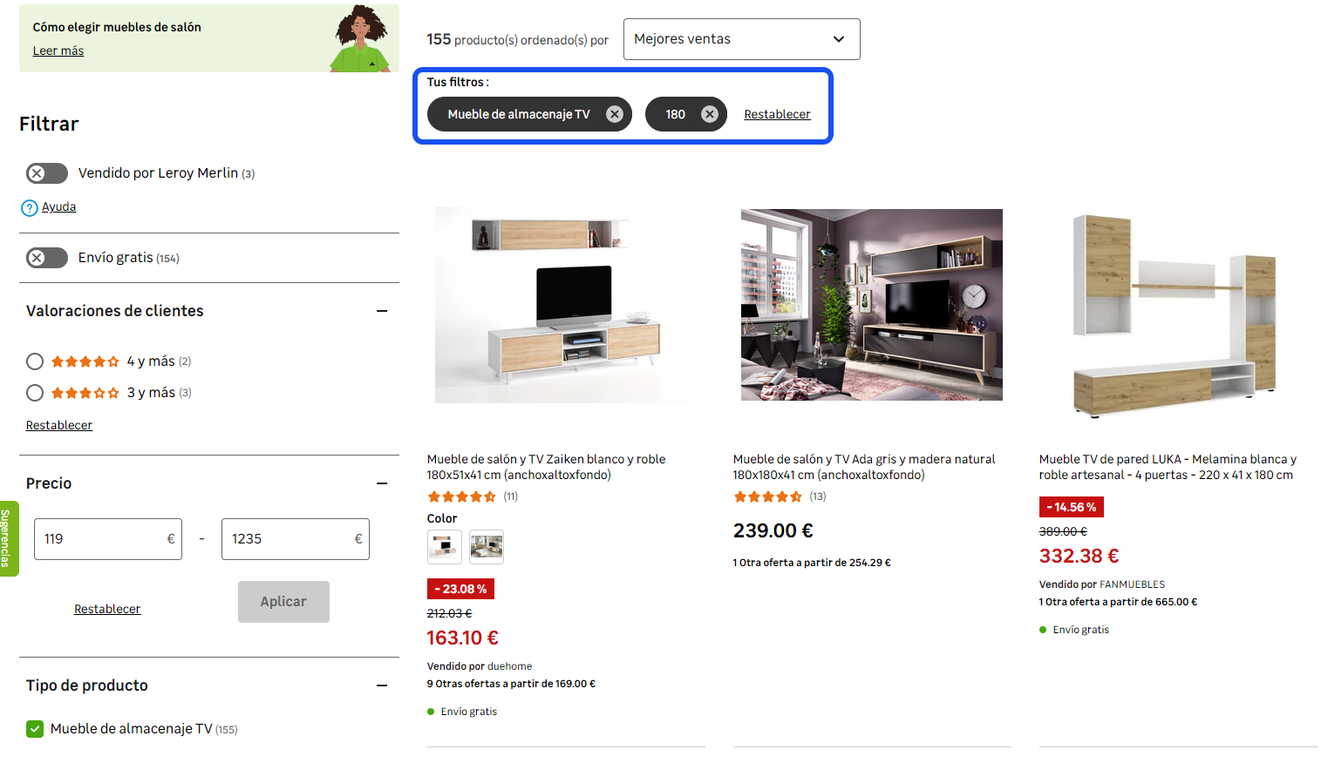Image resolution: width=1328 pixels, height=763 pixels.
Task: Select the second Zaiken color thumbnail
Action: pyautogui.click(x=487, y=547)
